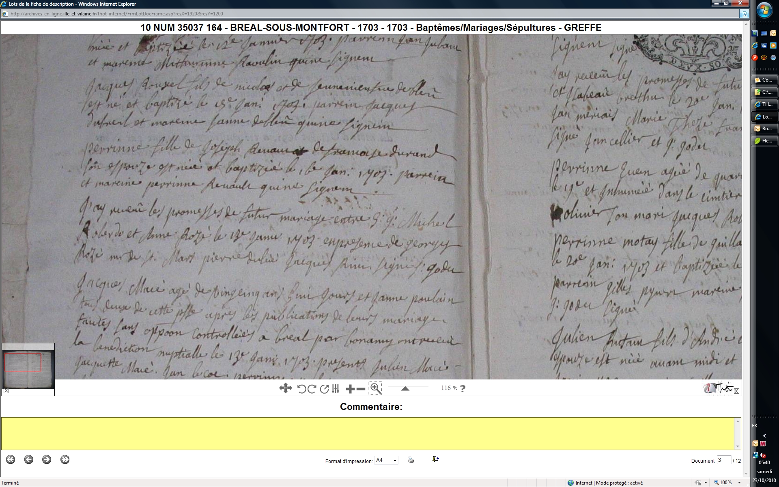Viewport: 779px width, 487px height.
Task: Open the image adjustment sliders tool
Action: click(336, 389)
